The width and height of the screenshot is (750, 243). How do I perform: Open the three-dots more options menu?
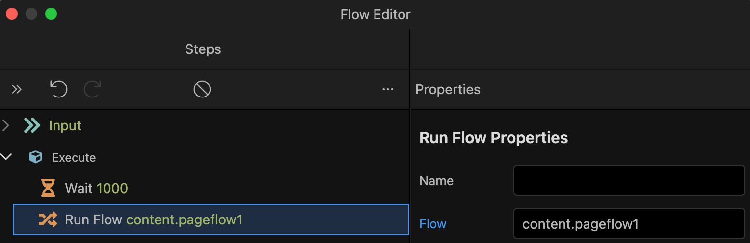click(x=388, y=89)
